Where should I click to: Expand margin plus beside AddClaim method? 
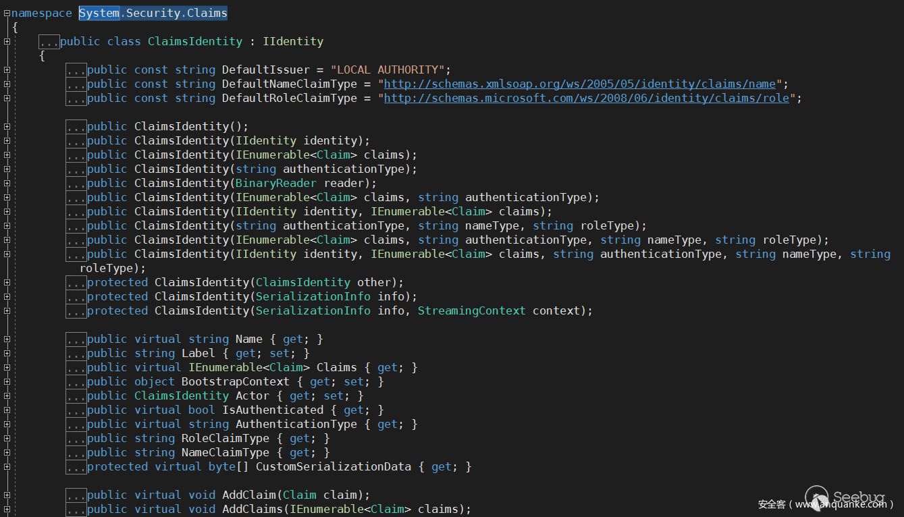point(6,495)
